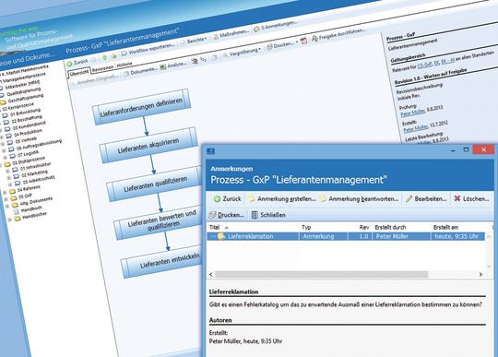
Task: Expand the Allg. Dokumente tree node
Action: (7, 206)
